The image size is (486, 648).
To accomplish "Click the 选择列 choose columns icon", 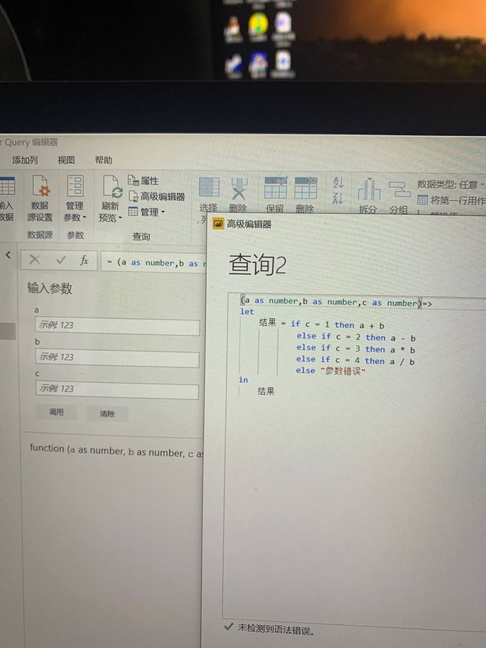I will click(209, 187).
